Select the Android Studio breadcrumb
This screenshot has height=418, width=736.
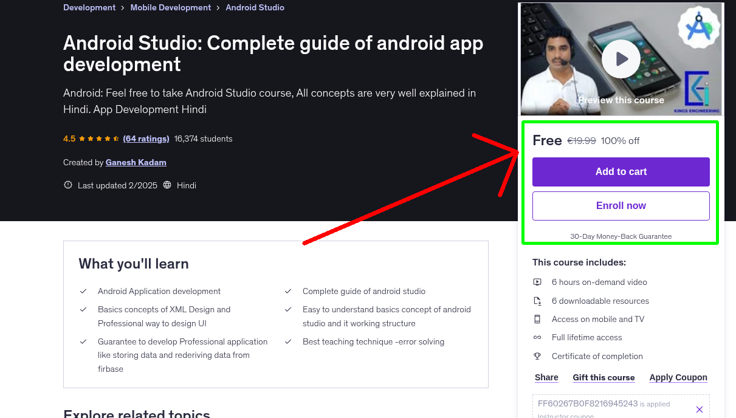255,7
